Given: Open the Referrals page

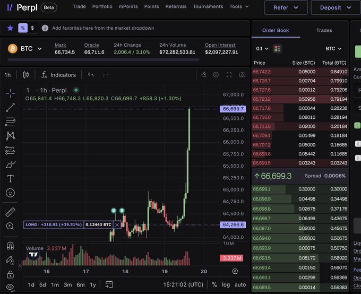Looking at the screenshot, I should [x=176, y=6].
